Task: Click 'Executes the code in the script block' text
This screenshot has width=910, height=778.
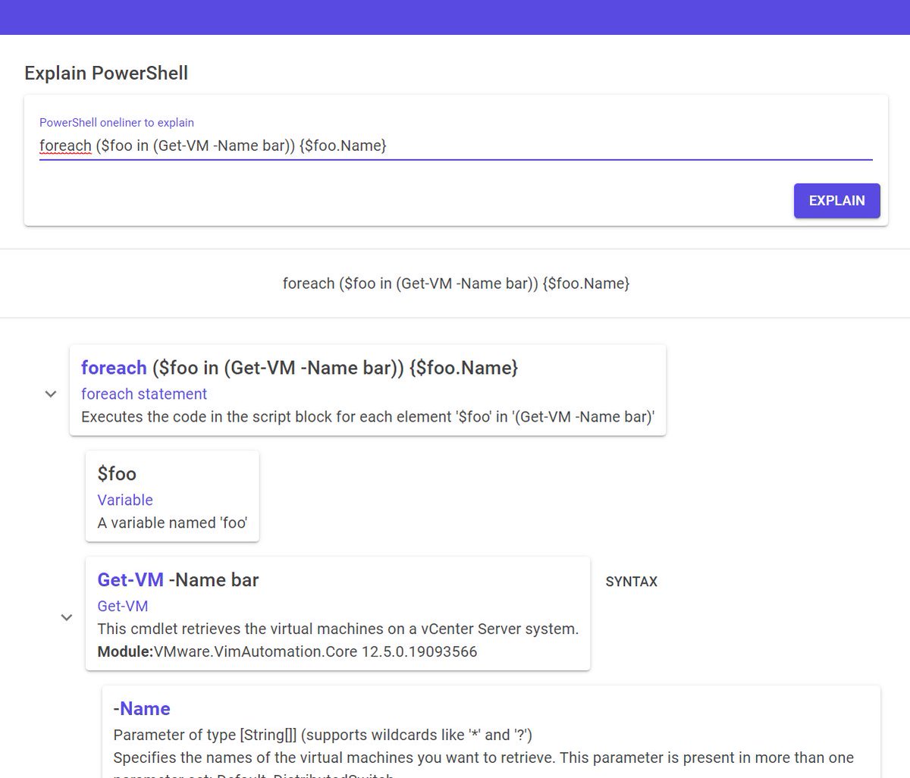Action: click(x=368, y=416)
